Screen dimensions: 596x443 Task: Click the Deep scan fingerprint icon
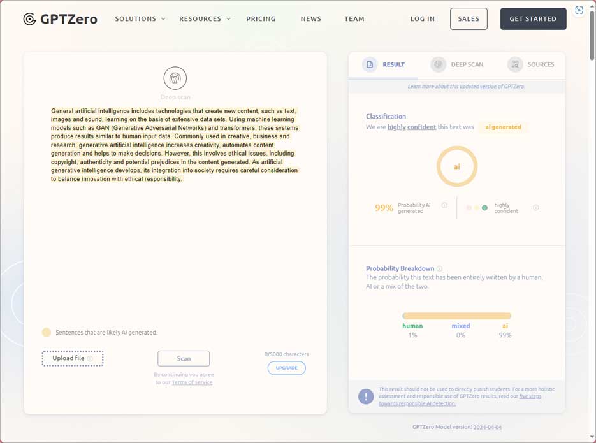(175, 78)
